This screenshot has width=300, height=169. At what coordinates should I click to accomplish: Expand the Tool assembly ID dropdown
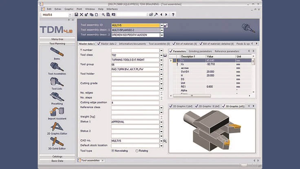click(x=161, y=25)
